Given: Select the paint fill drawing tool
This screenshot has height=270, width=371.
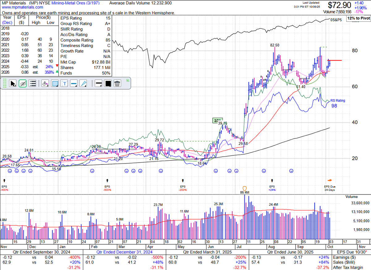Looking at the screenshot, I should (x=45, y=83).
